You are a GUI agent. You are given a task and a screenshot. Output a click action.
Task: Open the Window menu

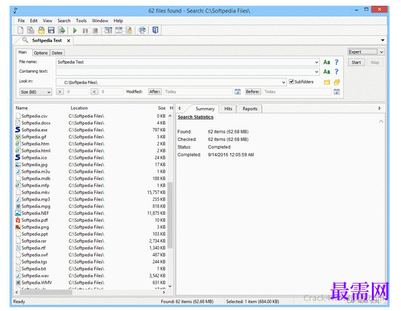[x=100, y=21]
